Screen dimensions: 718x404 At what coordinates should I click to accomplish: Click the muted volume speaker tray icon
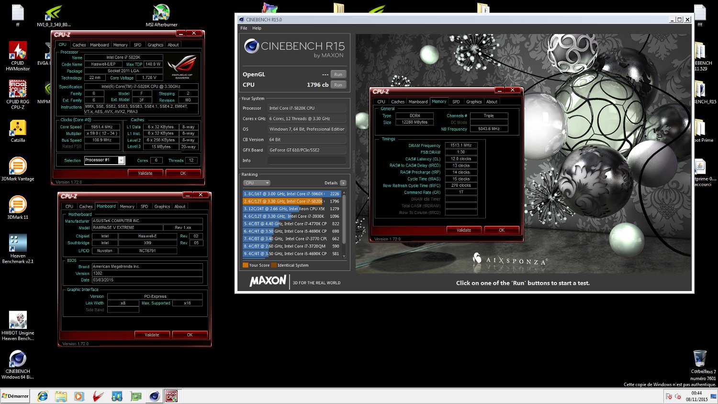(x=678, y=396)
